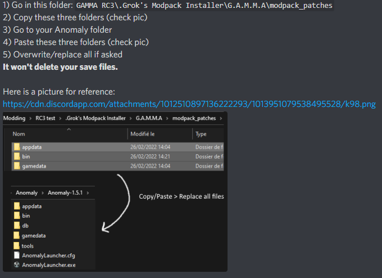The height and width of the screenshot is (278, 382).
Task: Click the gamedata folder icon under Anomaly-1.5.1
Action: 16,235
